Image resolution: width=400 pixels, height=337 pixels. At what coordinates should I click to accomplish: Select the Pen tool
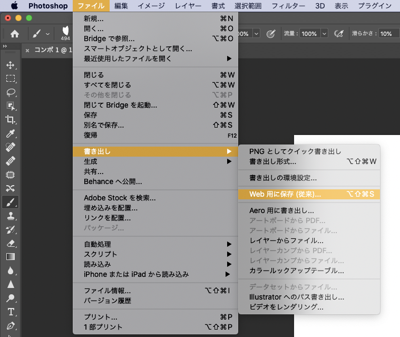(x=10, y=325)
